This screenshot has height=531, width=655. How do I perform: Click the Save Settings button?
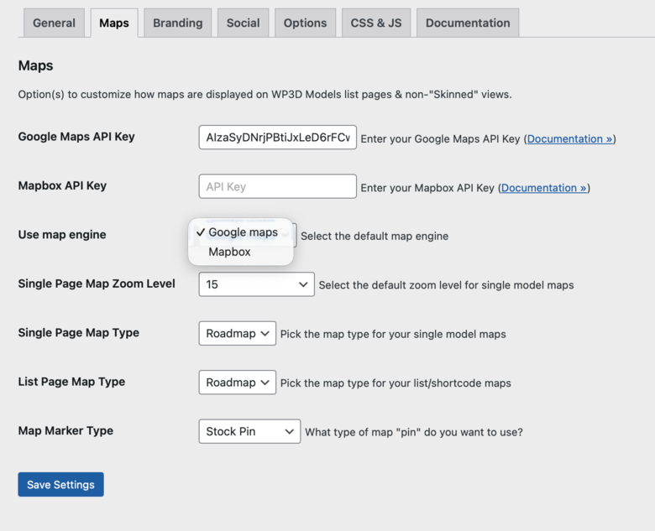pos(60,485)
